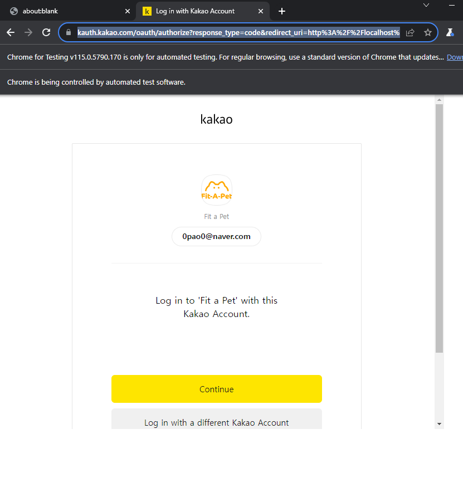Click the scrollbar up arrow

click(439, 100)
